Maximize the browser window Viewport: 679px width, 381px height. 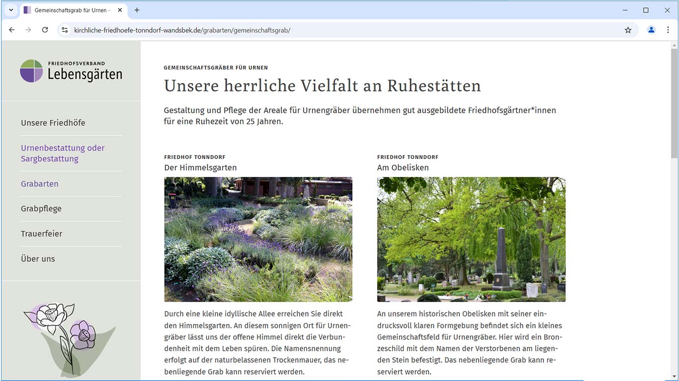(x=646, y=10)
